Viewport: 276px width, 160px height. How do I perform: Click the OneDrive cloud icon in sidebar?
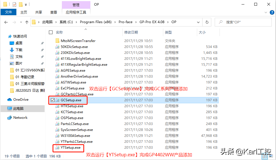pyautogui.click(x=10, y=100)
